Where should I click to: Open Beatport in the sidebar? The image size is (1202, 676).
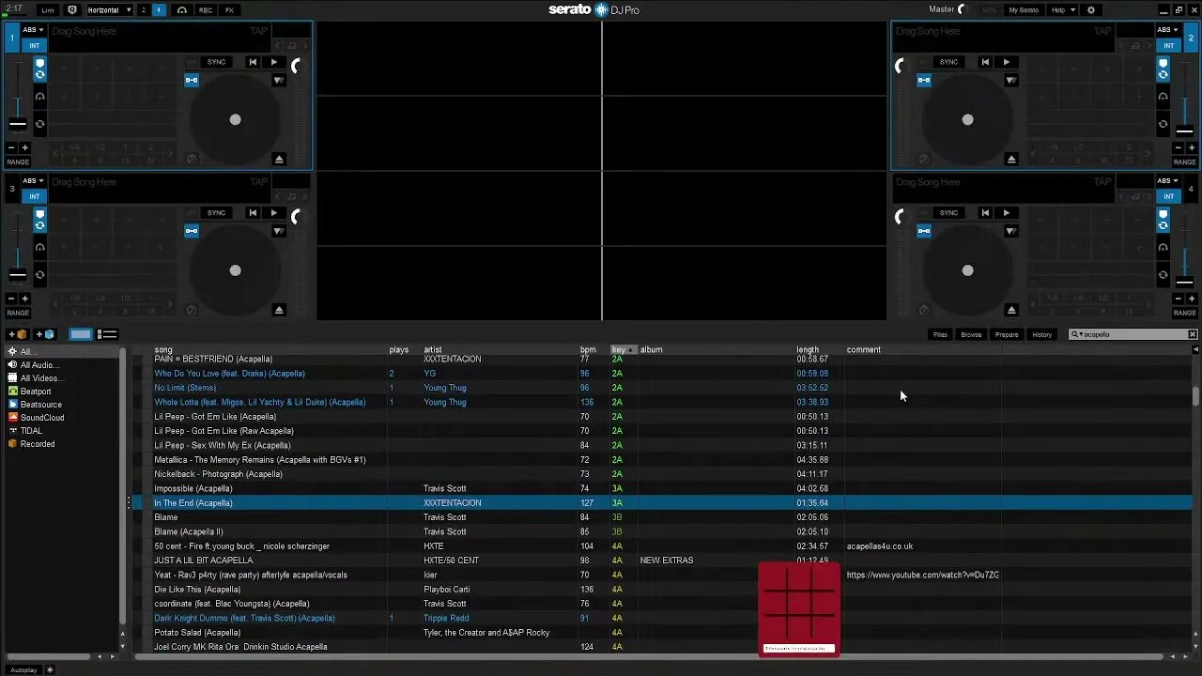(x=36, y=392)
